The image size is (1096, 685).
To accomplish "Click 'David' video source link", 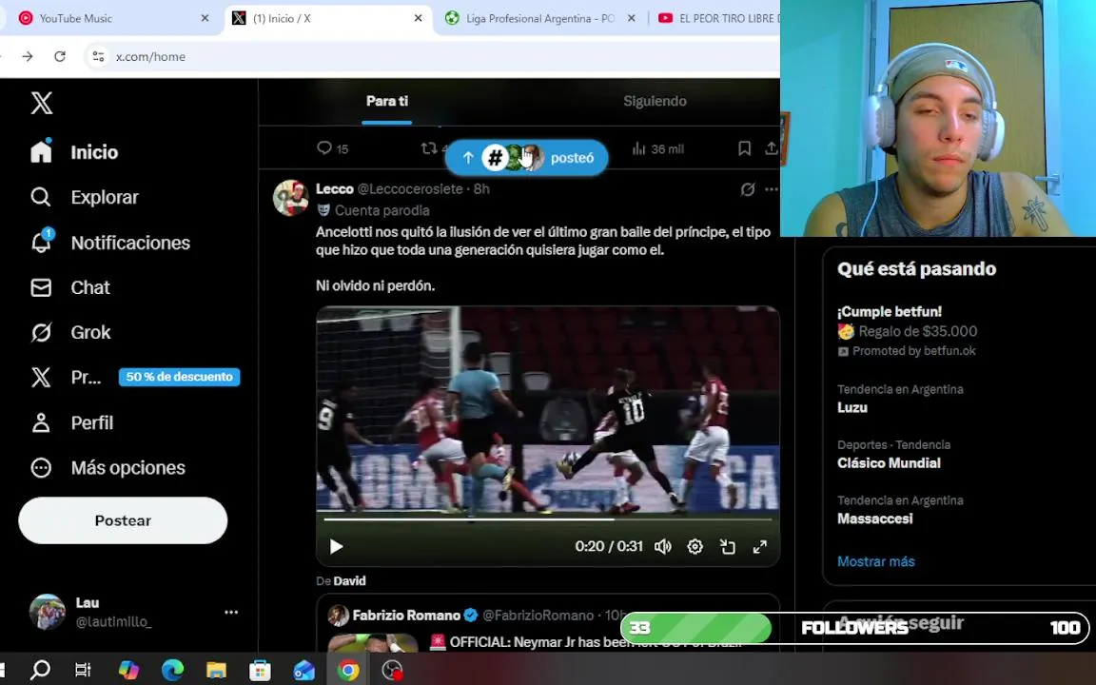I will [x=349, y=581].
